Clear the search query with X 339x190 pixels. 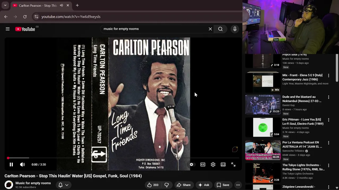pos(210,29)
